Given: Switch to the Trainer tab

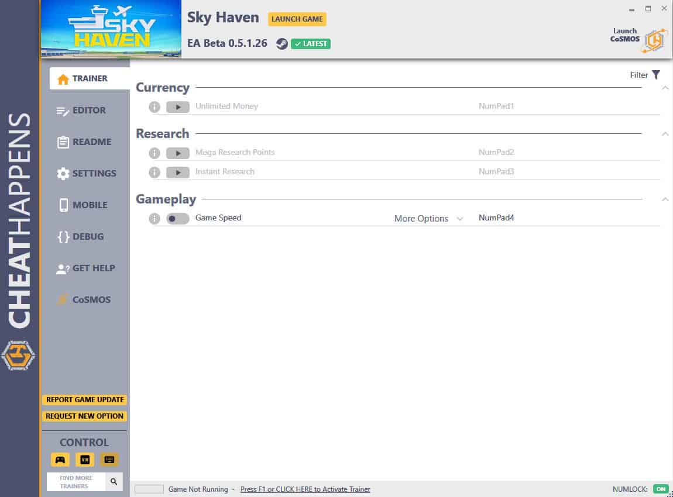Looking at the screenshot, I should coord(90,78).
